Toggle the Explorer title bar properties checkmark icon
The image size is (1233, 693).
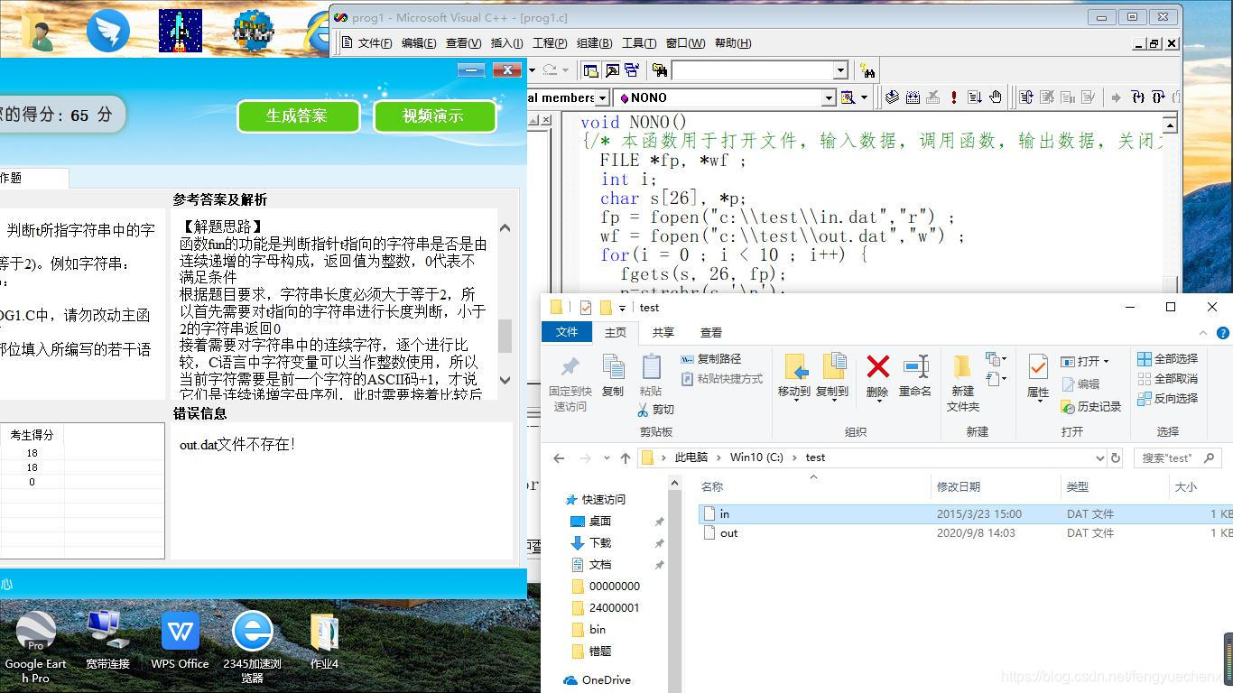tap(586, 308)
